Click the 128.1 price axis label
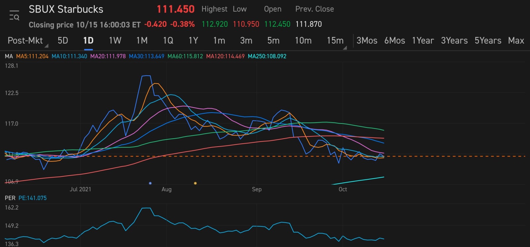Screen dimensions: 530x247 (x=12, y=66)
